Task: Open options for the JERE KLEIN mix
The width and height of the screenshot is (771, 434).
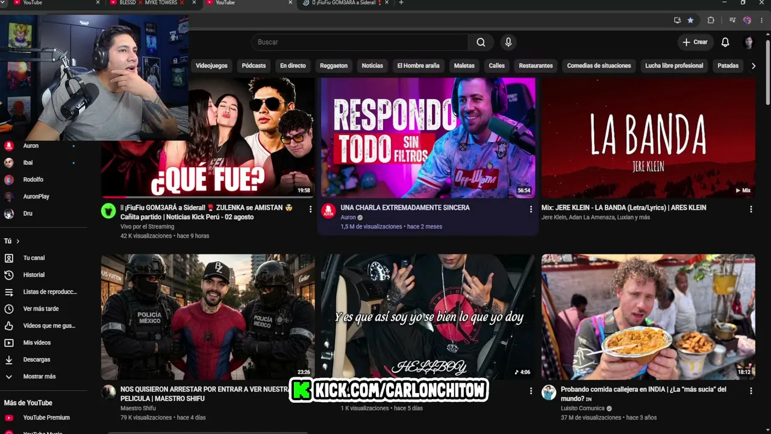Action: click(x=751, y=209)
